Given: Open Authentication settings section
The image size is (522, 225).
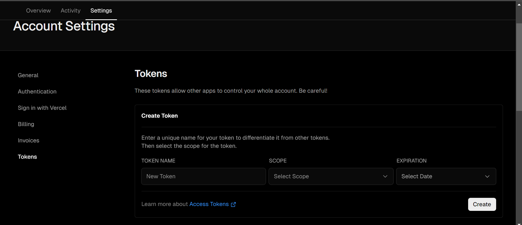Looking at the screenshot, I should tap(37, 92).
